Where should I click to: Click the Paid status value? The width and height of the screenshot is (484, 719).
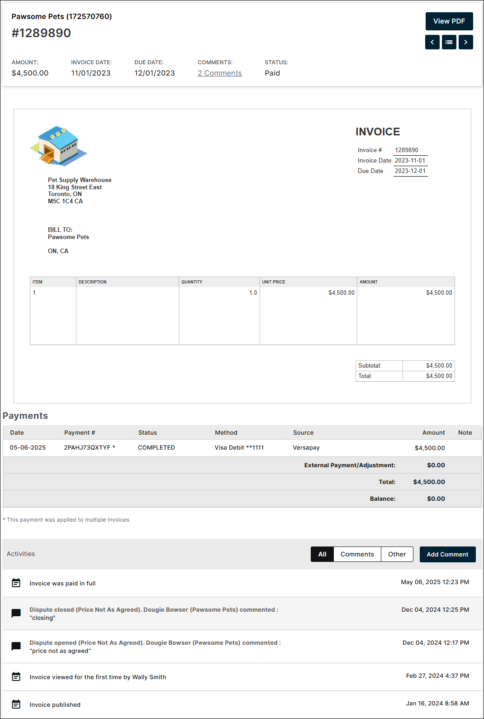[272, 73]
